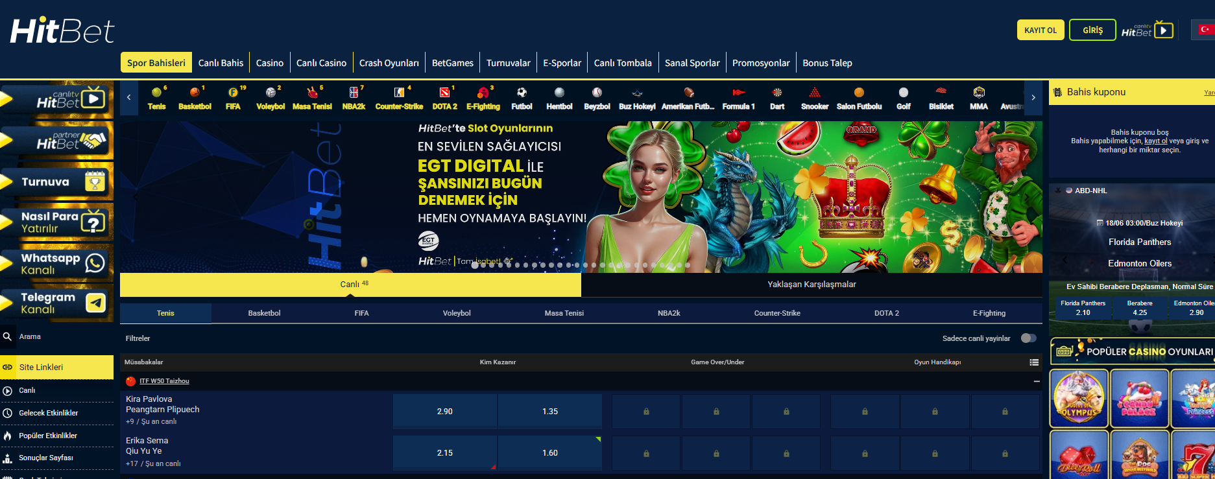The width and height of the screenshot is (1215, 479).
Task: Open the Arama search in sidebar
Action: pos(56,336)
